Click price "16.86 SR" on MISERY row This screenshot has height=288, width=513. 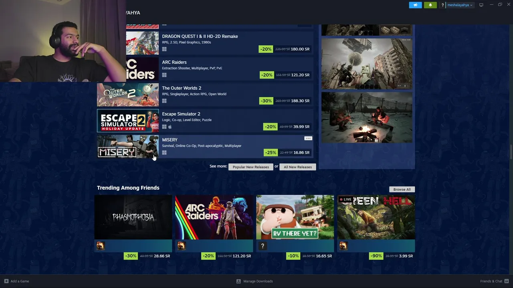[301, 152]
